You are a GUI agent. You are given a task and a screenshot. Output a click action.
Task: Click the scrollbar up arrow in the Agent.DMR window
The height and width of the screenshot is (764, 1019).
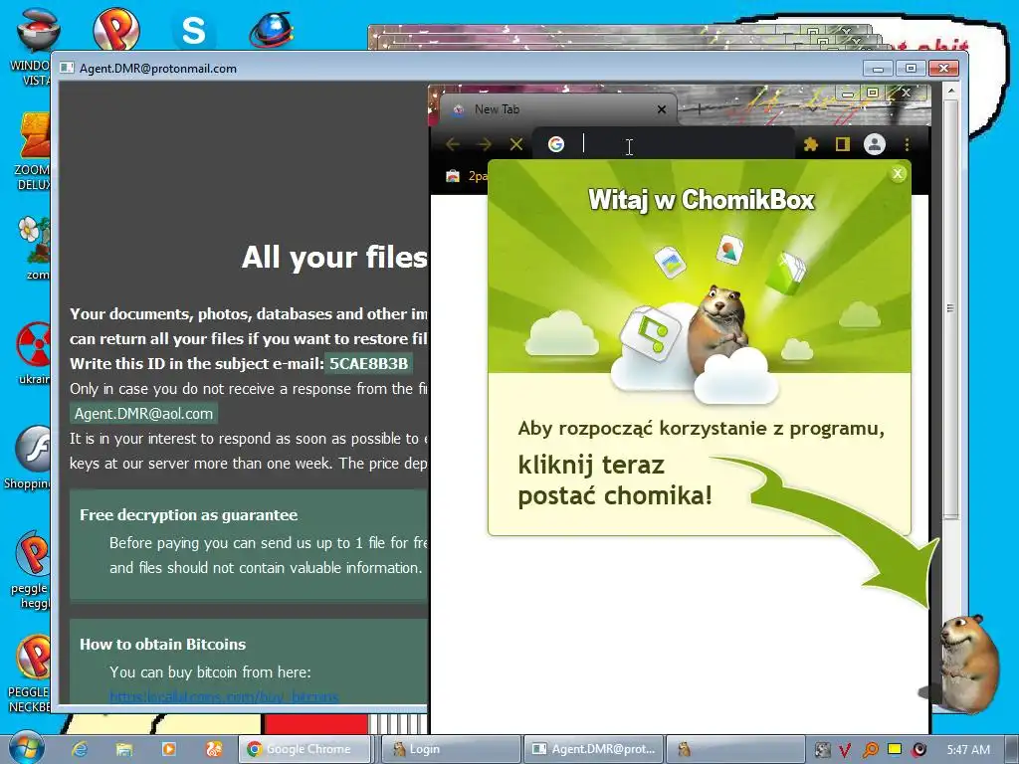pyautogui.click(x=950, y=91)
